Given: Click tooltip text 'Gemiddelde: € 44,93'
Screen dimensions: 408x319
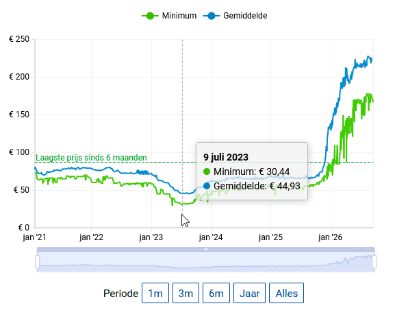Looking at the screenshot, I should 257,186.
